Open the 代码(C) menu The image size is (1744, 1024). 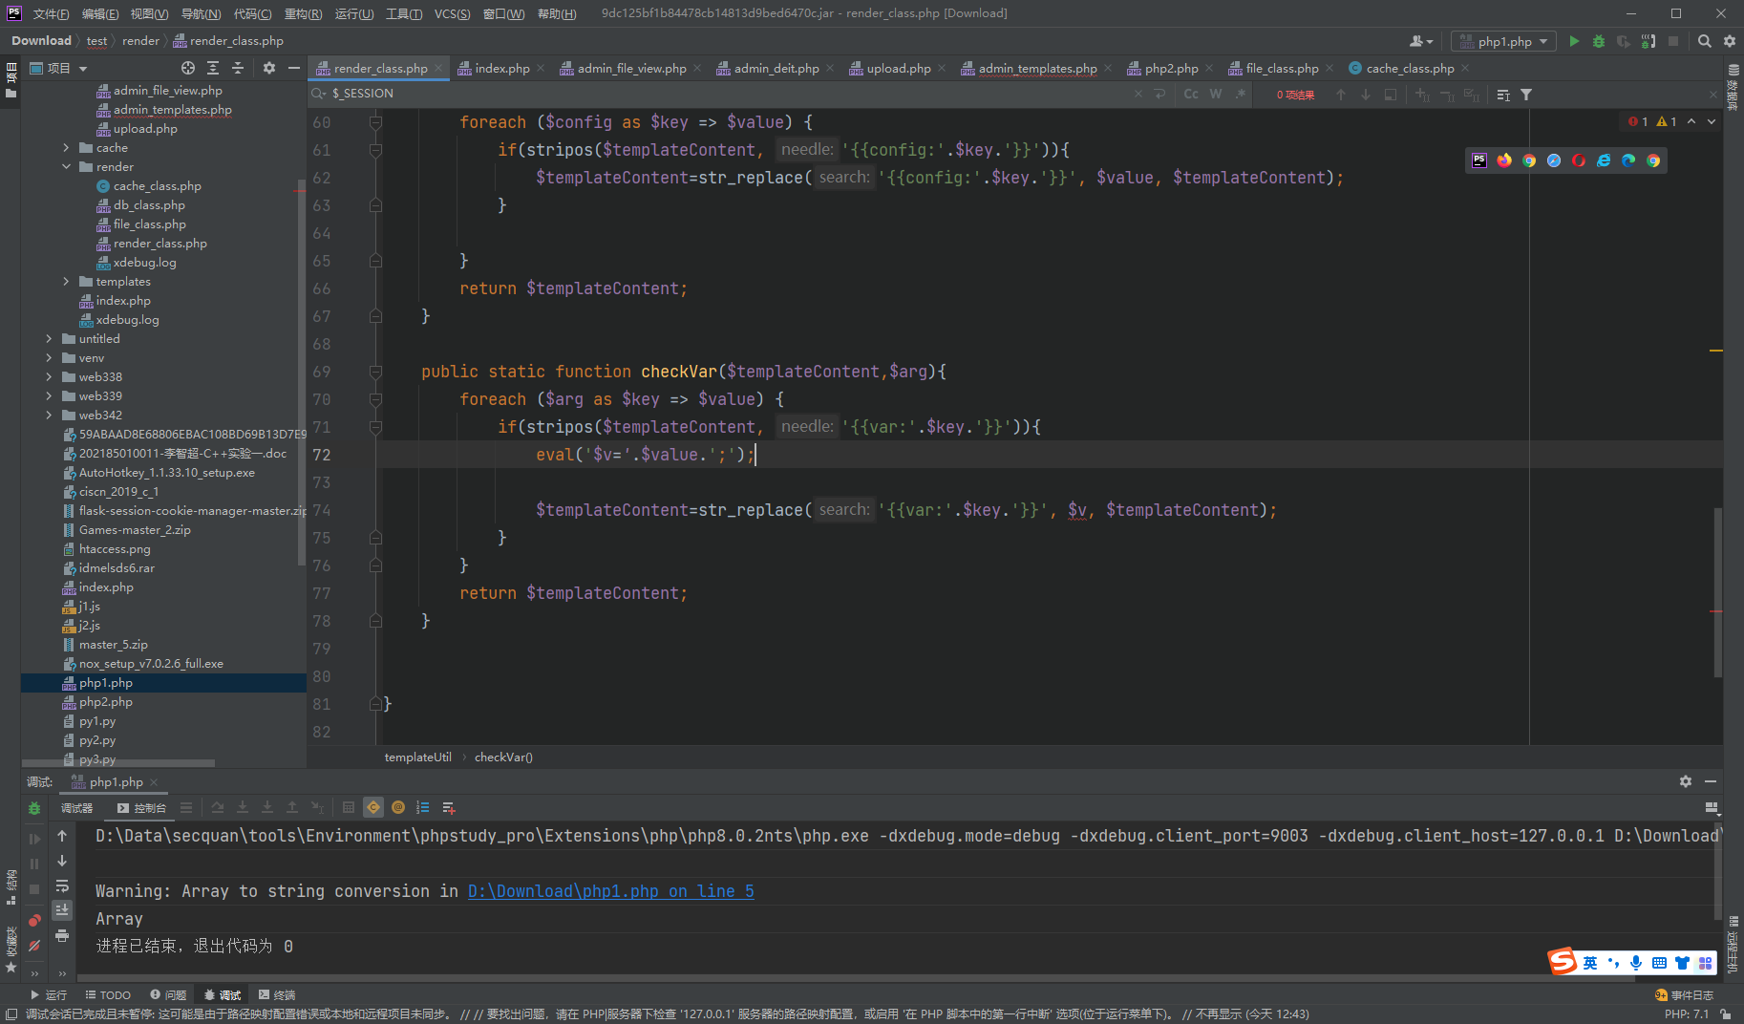tap(252, 13)
